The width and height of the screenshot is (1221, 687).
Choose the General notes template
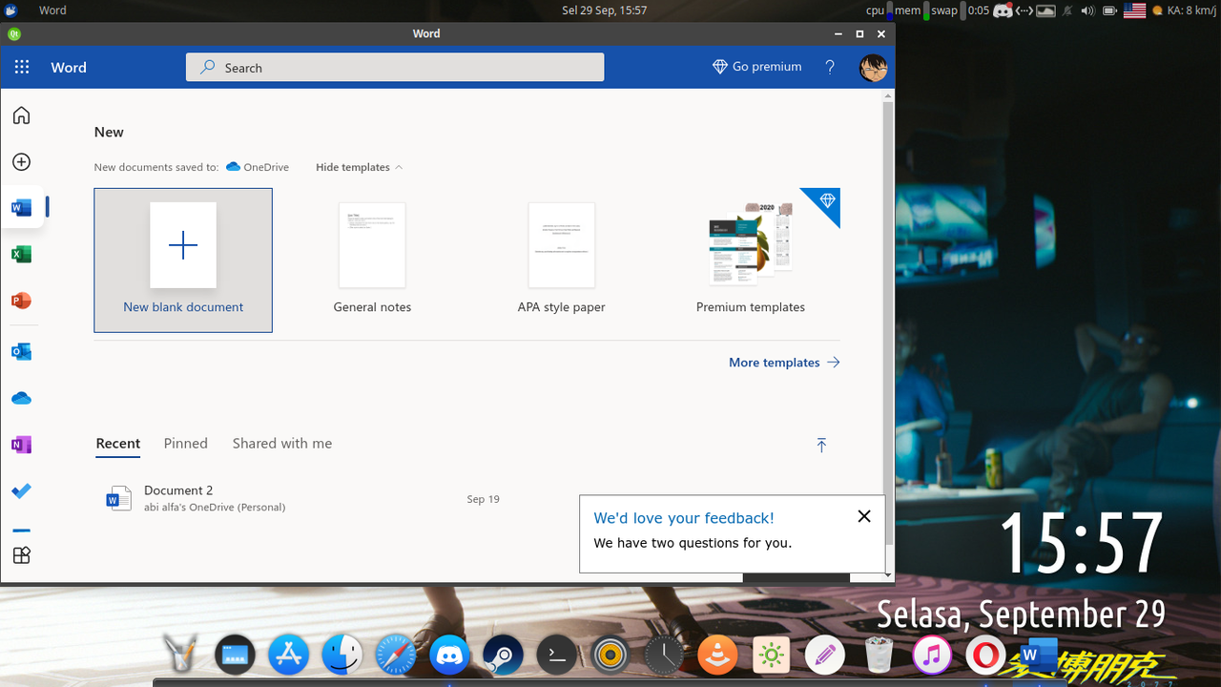372,260
